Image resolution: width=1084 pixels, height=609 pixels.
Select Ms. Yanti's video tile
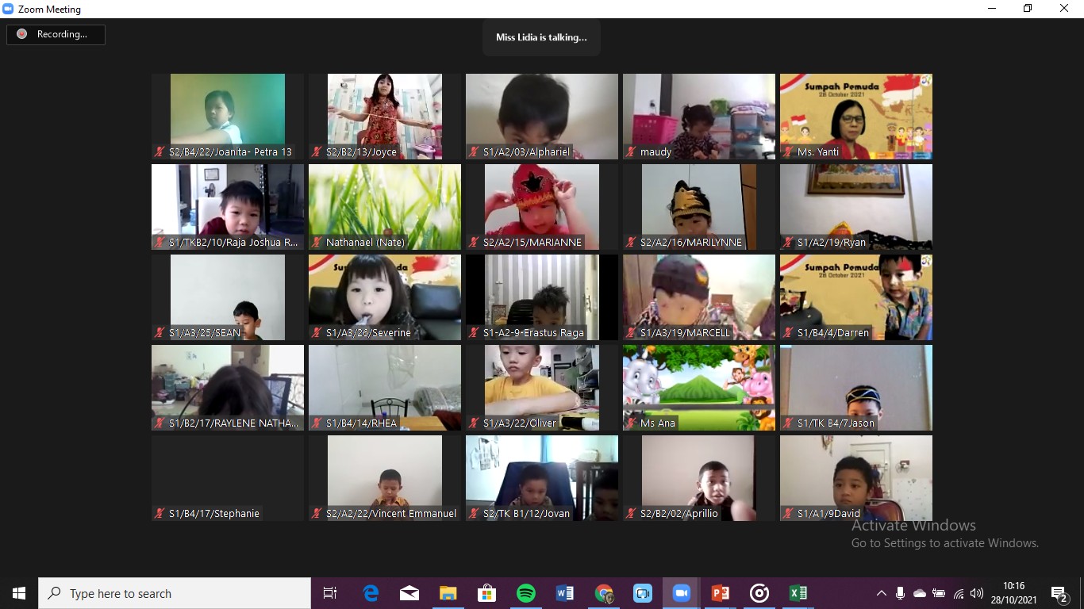[x=855, y=117]
